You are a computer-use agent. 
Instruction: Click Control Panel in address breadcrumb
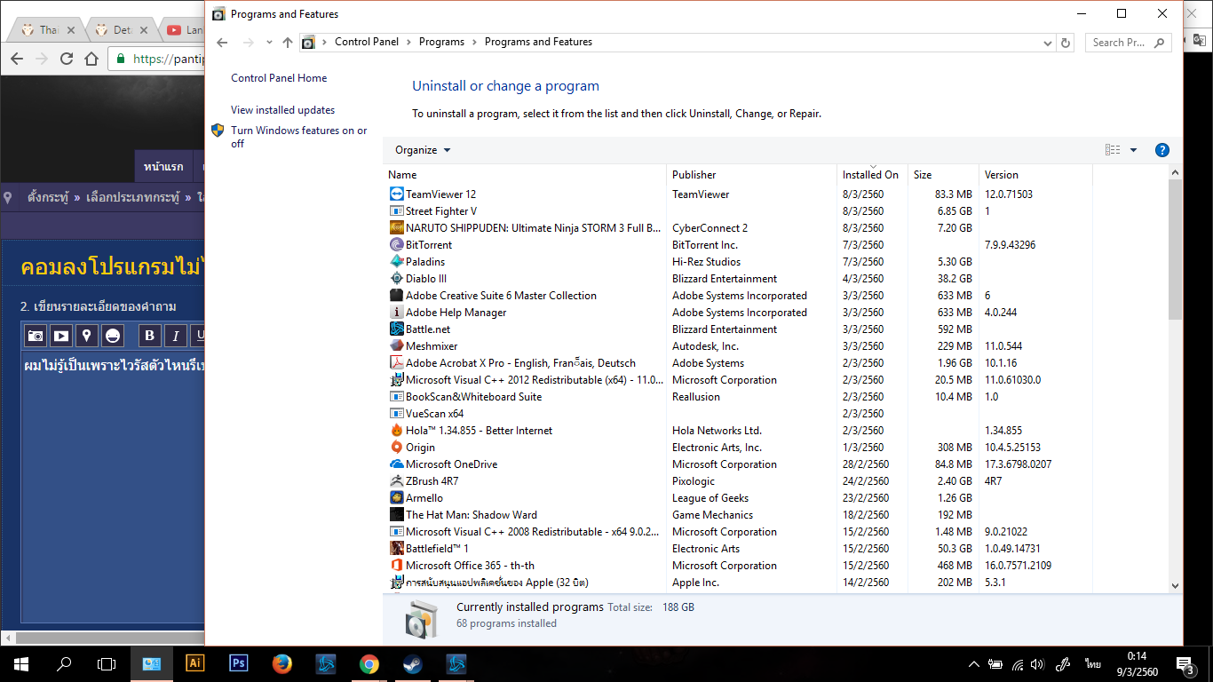tap(366, 42)
